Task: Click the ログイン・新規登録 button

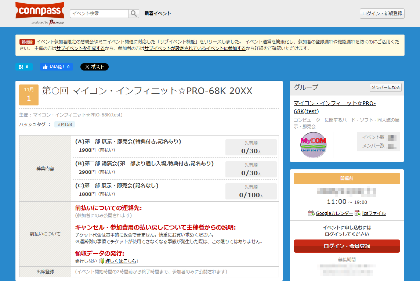Action: point(382,13)
